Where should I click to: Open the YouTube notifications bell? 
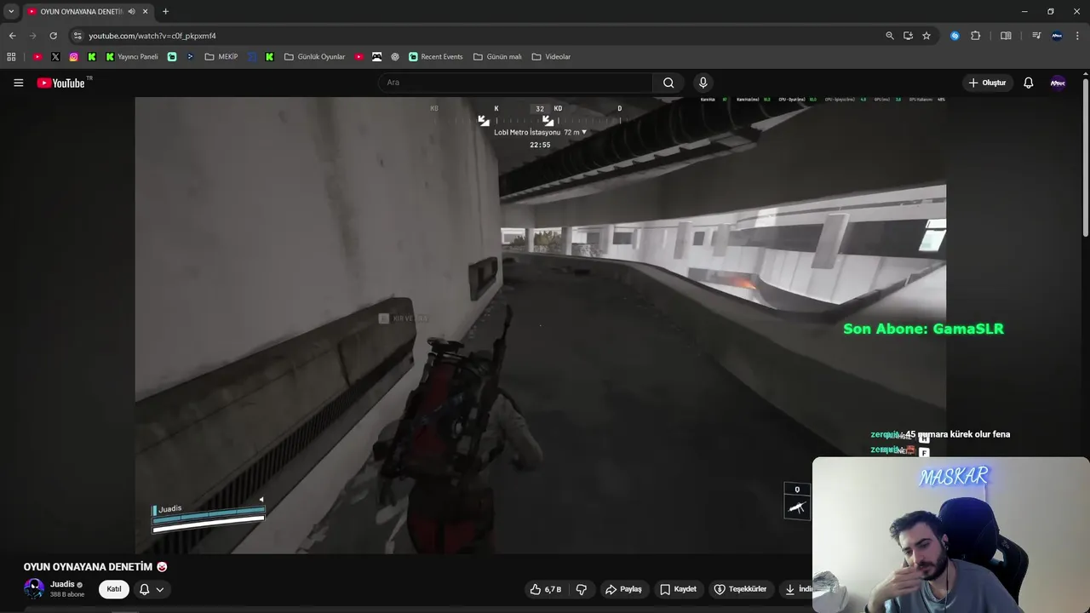1028,83
